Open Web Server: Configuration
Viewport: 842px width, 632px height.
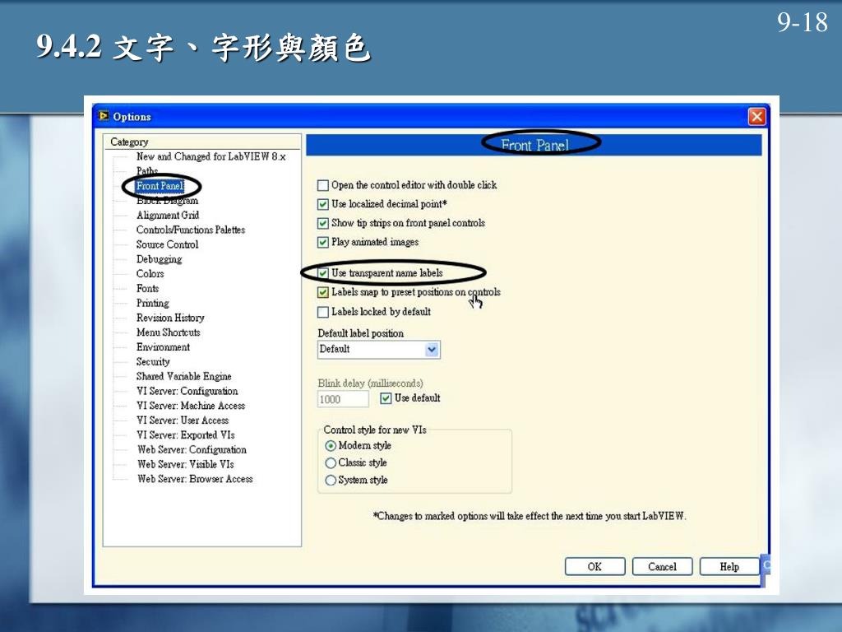pyautogui.click(x=192, y=450)
